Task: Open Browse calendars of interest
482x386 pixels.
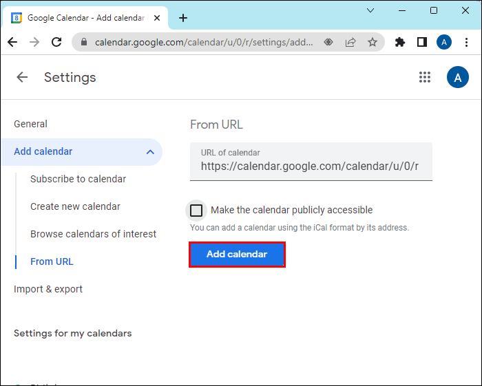Action: point(93,234)
